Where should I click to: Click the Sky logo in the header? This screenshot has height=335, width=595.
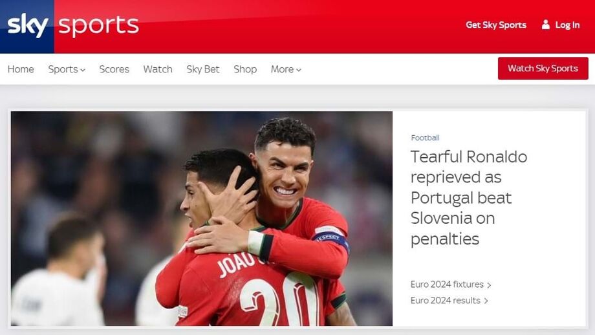point(27,25)
